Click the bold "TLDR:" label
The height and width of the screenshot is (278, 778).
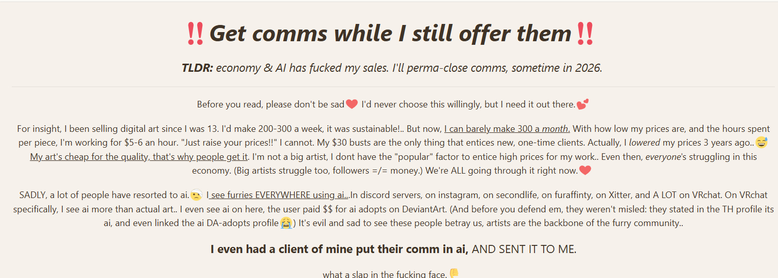(197, 68)
